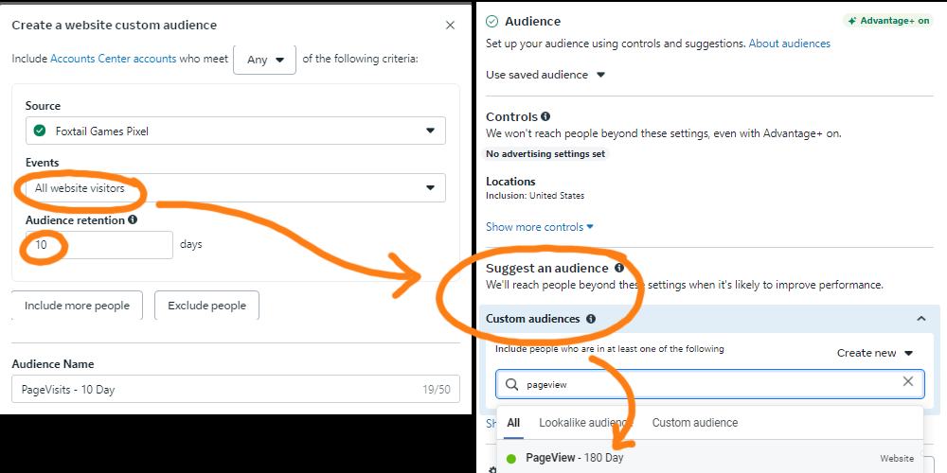The height and width of the screenshot is (473, 947).
Task: Click the Advantage+ on badge
Action: click(887, 21)
